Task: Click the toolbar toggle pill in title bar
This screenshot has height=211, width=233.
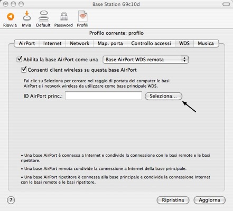Action: click(x=226, y=4)
